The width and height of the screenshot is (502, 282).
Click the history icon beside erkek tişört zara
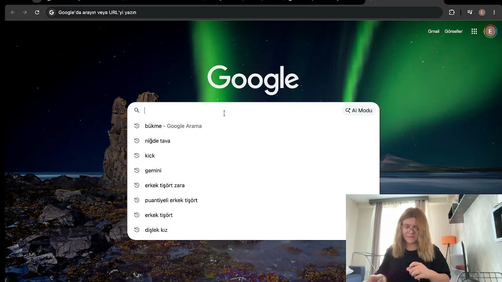137,185
